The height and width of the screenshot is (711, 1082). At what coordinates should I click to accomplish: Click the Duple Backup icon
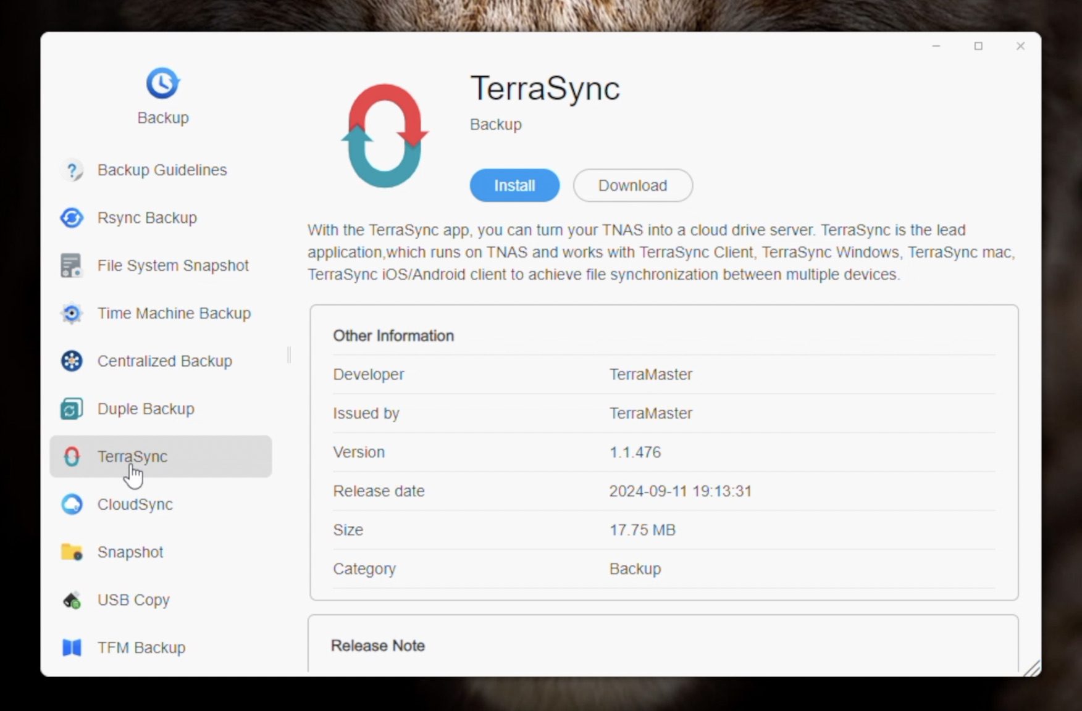point(72,409)
